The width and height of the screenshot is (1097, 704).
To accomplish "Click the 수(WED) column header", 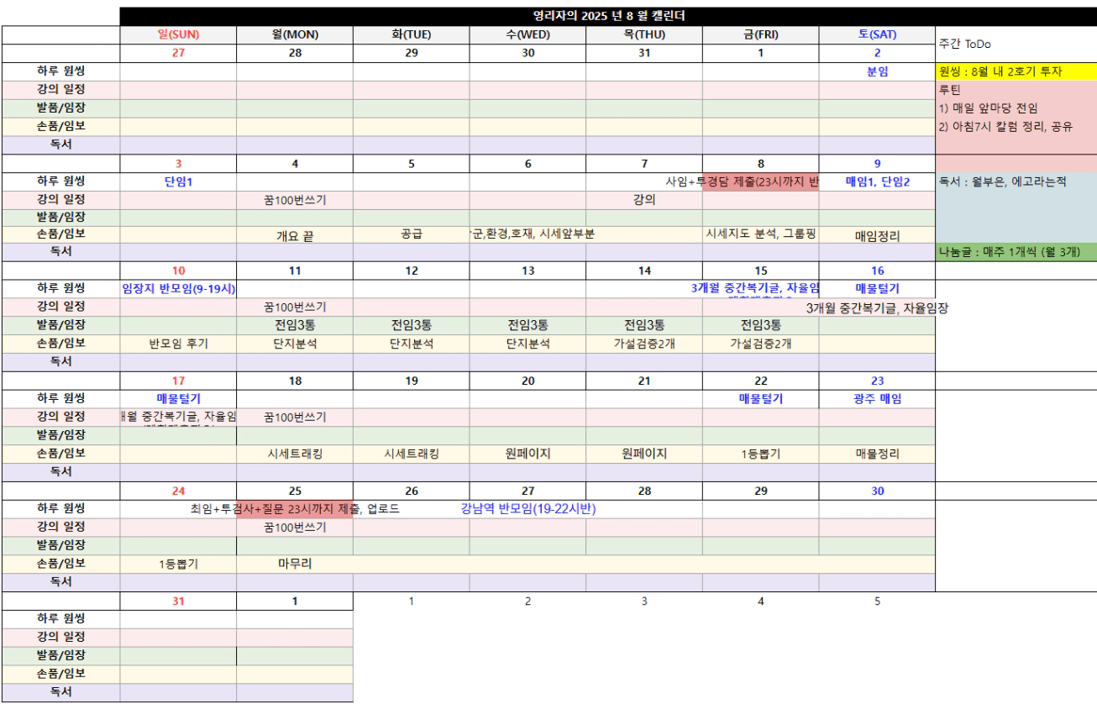I will coord(528,34).
